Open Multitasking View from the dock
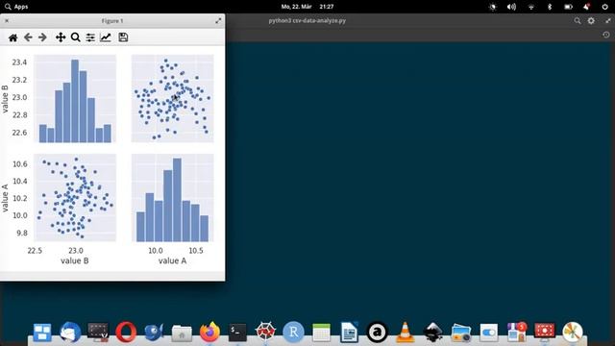Image resolution: width=615 pixels, height=346 pixels. 42,333
